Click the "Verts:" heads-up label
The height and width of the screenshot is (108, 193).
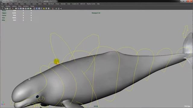pyautogui.click(x=4, y=10)
